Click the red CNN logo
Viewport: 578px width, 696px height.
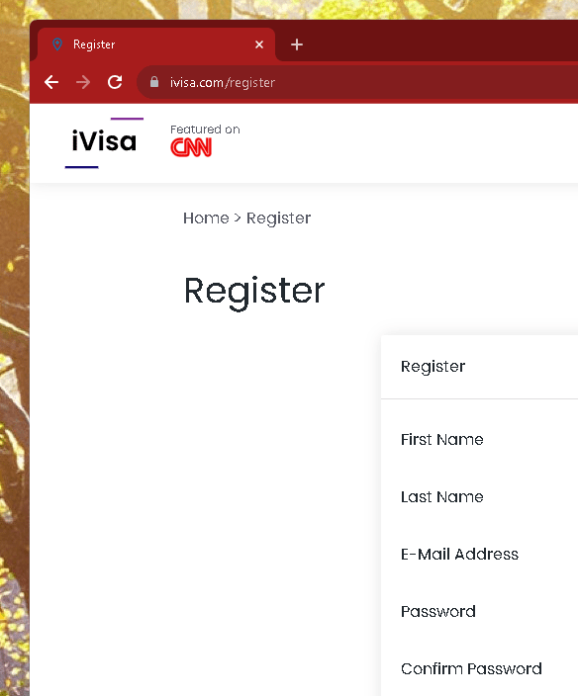191,147
